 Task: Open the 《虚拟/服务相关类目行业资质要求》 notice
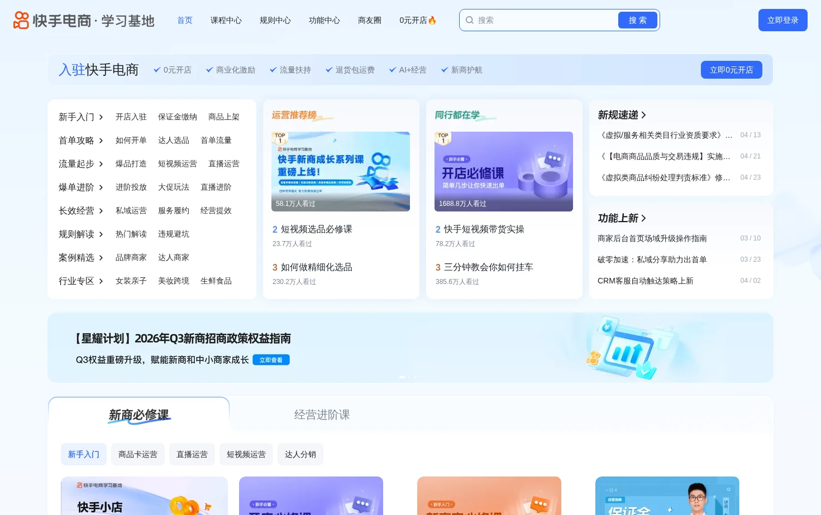665,135
